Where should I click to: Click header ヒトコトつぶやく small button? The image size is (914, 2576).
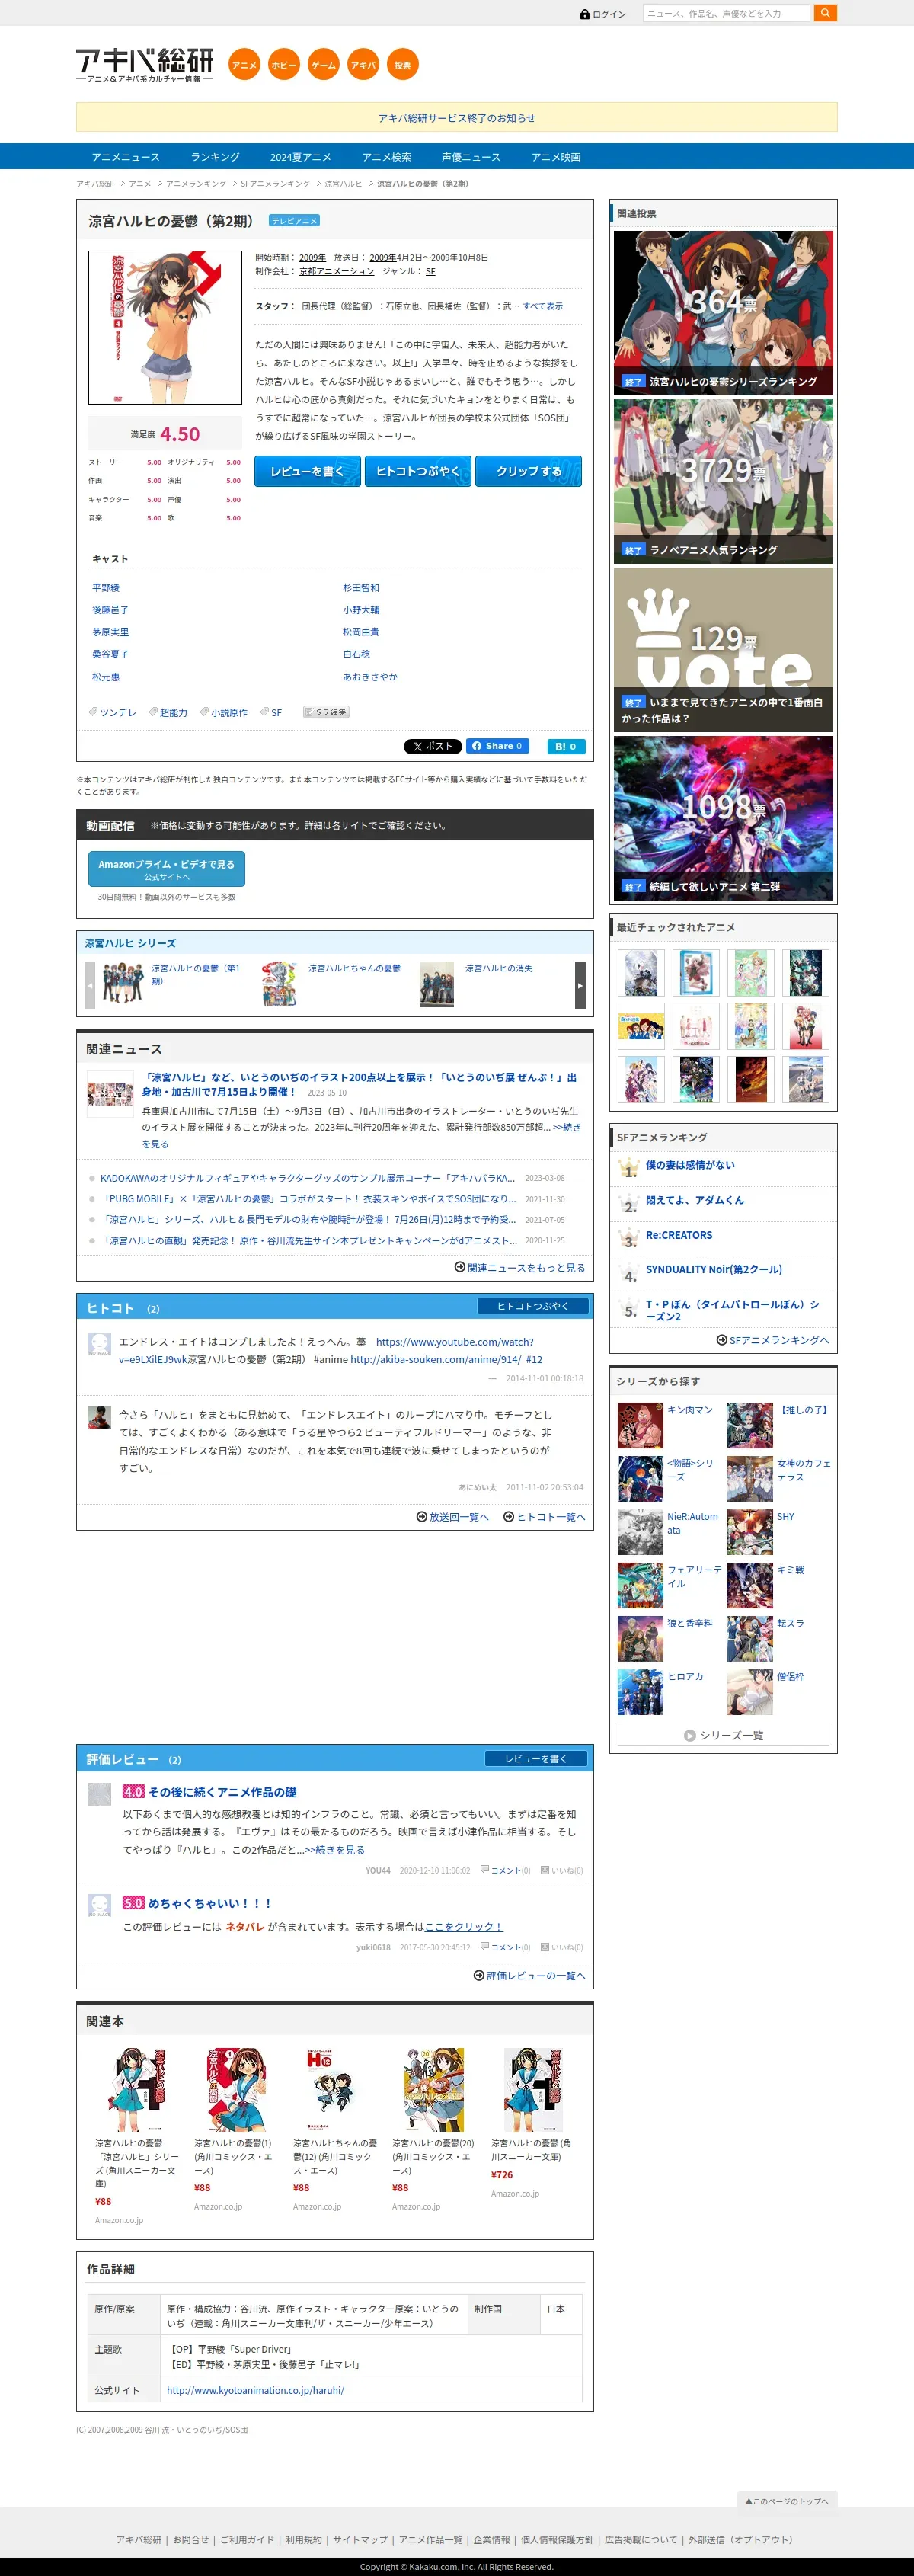(x=532, y=1306)
